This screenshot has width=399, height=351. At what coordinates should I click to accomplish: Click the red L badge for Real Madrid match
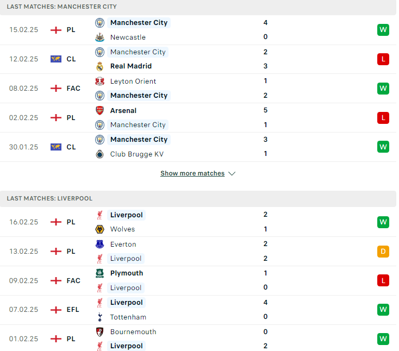point(383,59)
